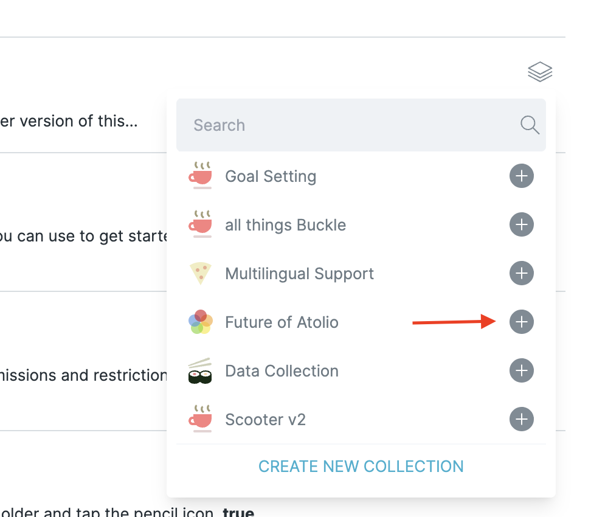The width and height of the screenshot is (591, 517).
Task: Choose Future of Atolio collection name
Action: [282, 322]
